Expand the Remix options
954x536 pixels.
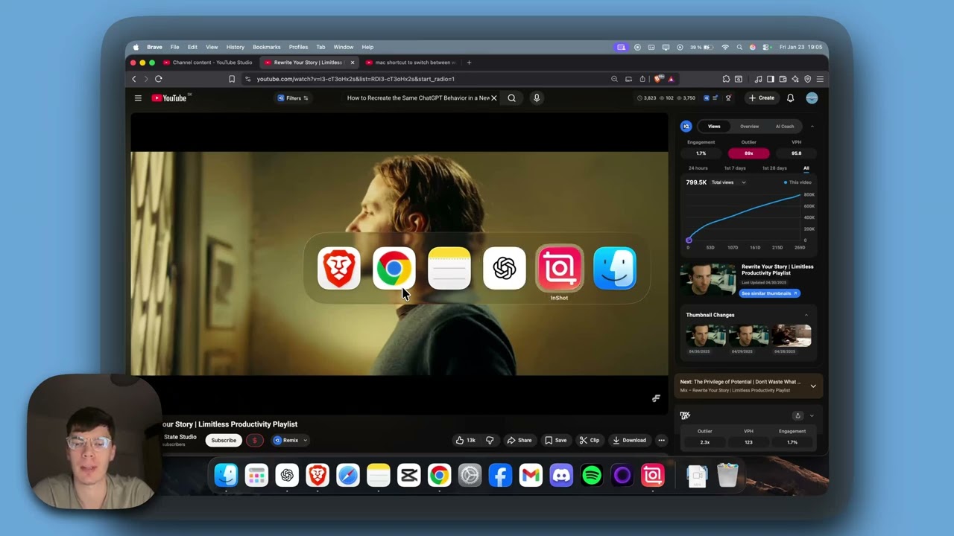click(x=305, y=440)
